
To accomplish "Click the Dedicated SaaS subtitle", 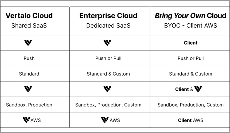I will (x=108, y=26).
